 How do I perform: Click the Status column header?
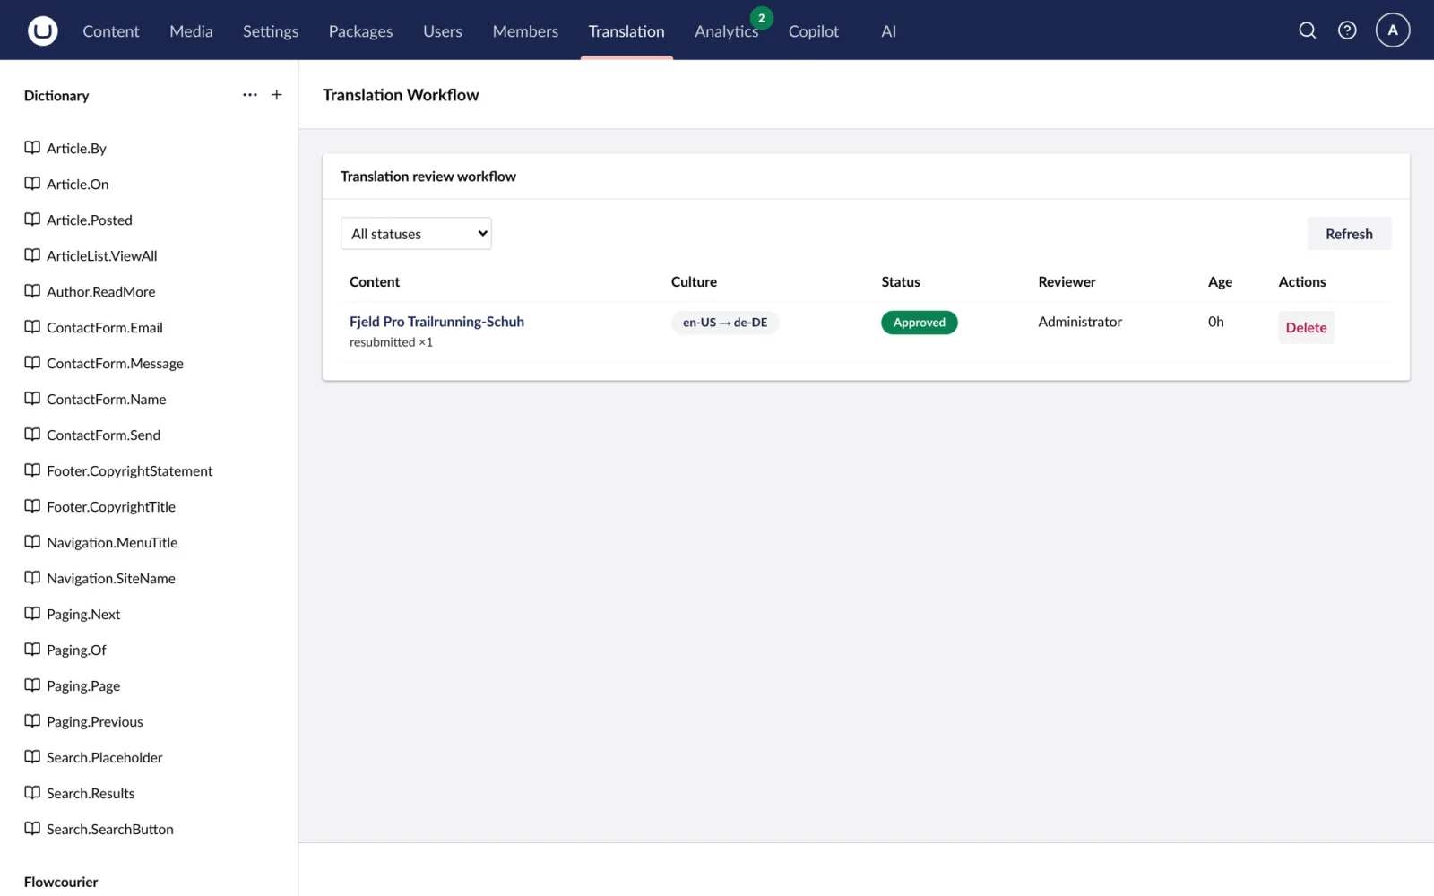[901, 281]
